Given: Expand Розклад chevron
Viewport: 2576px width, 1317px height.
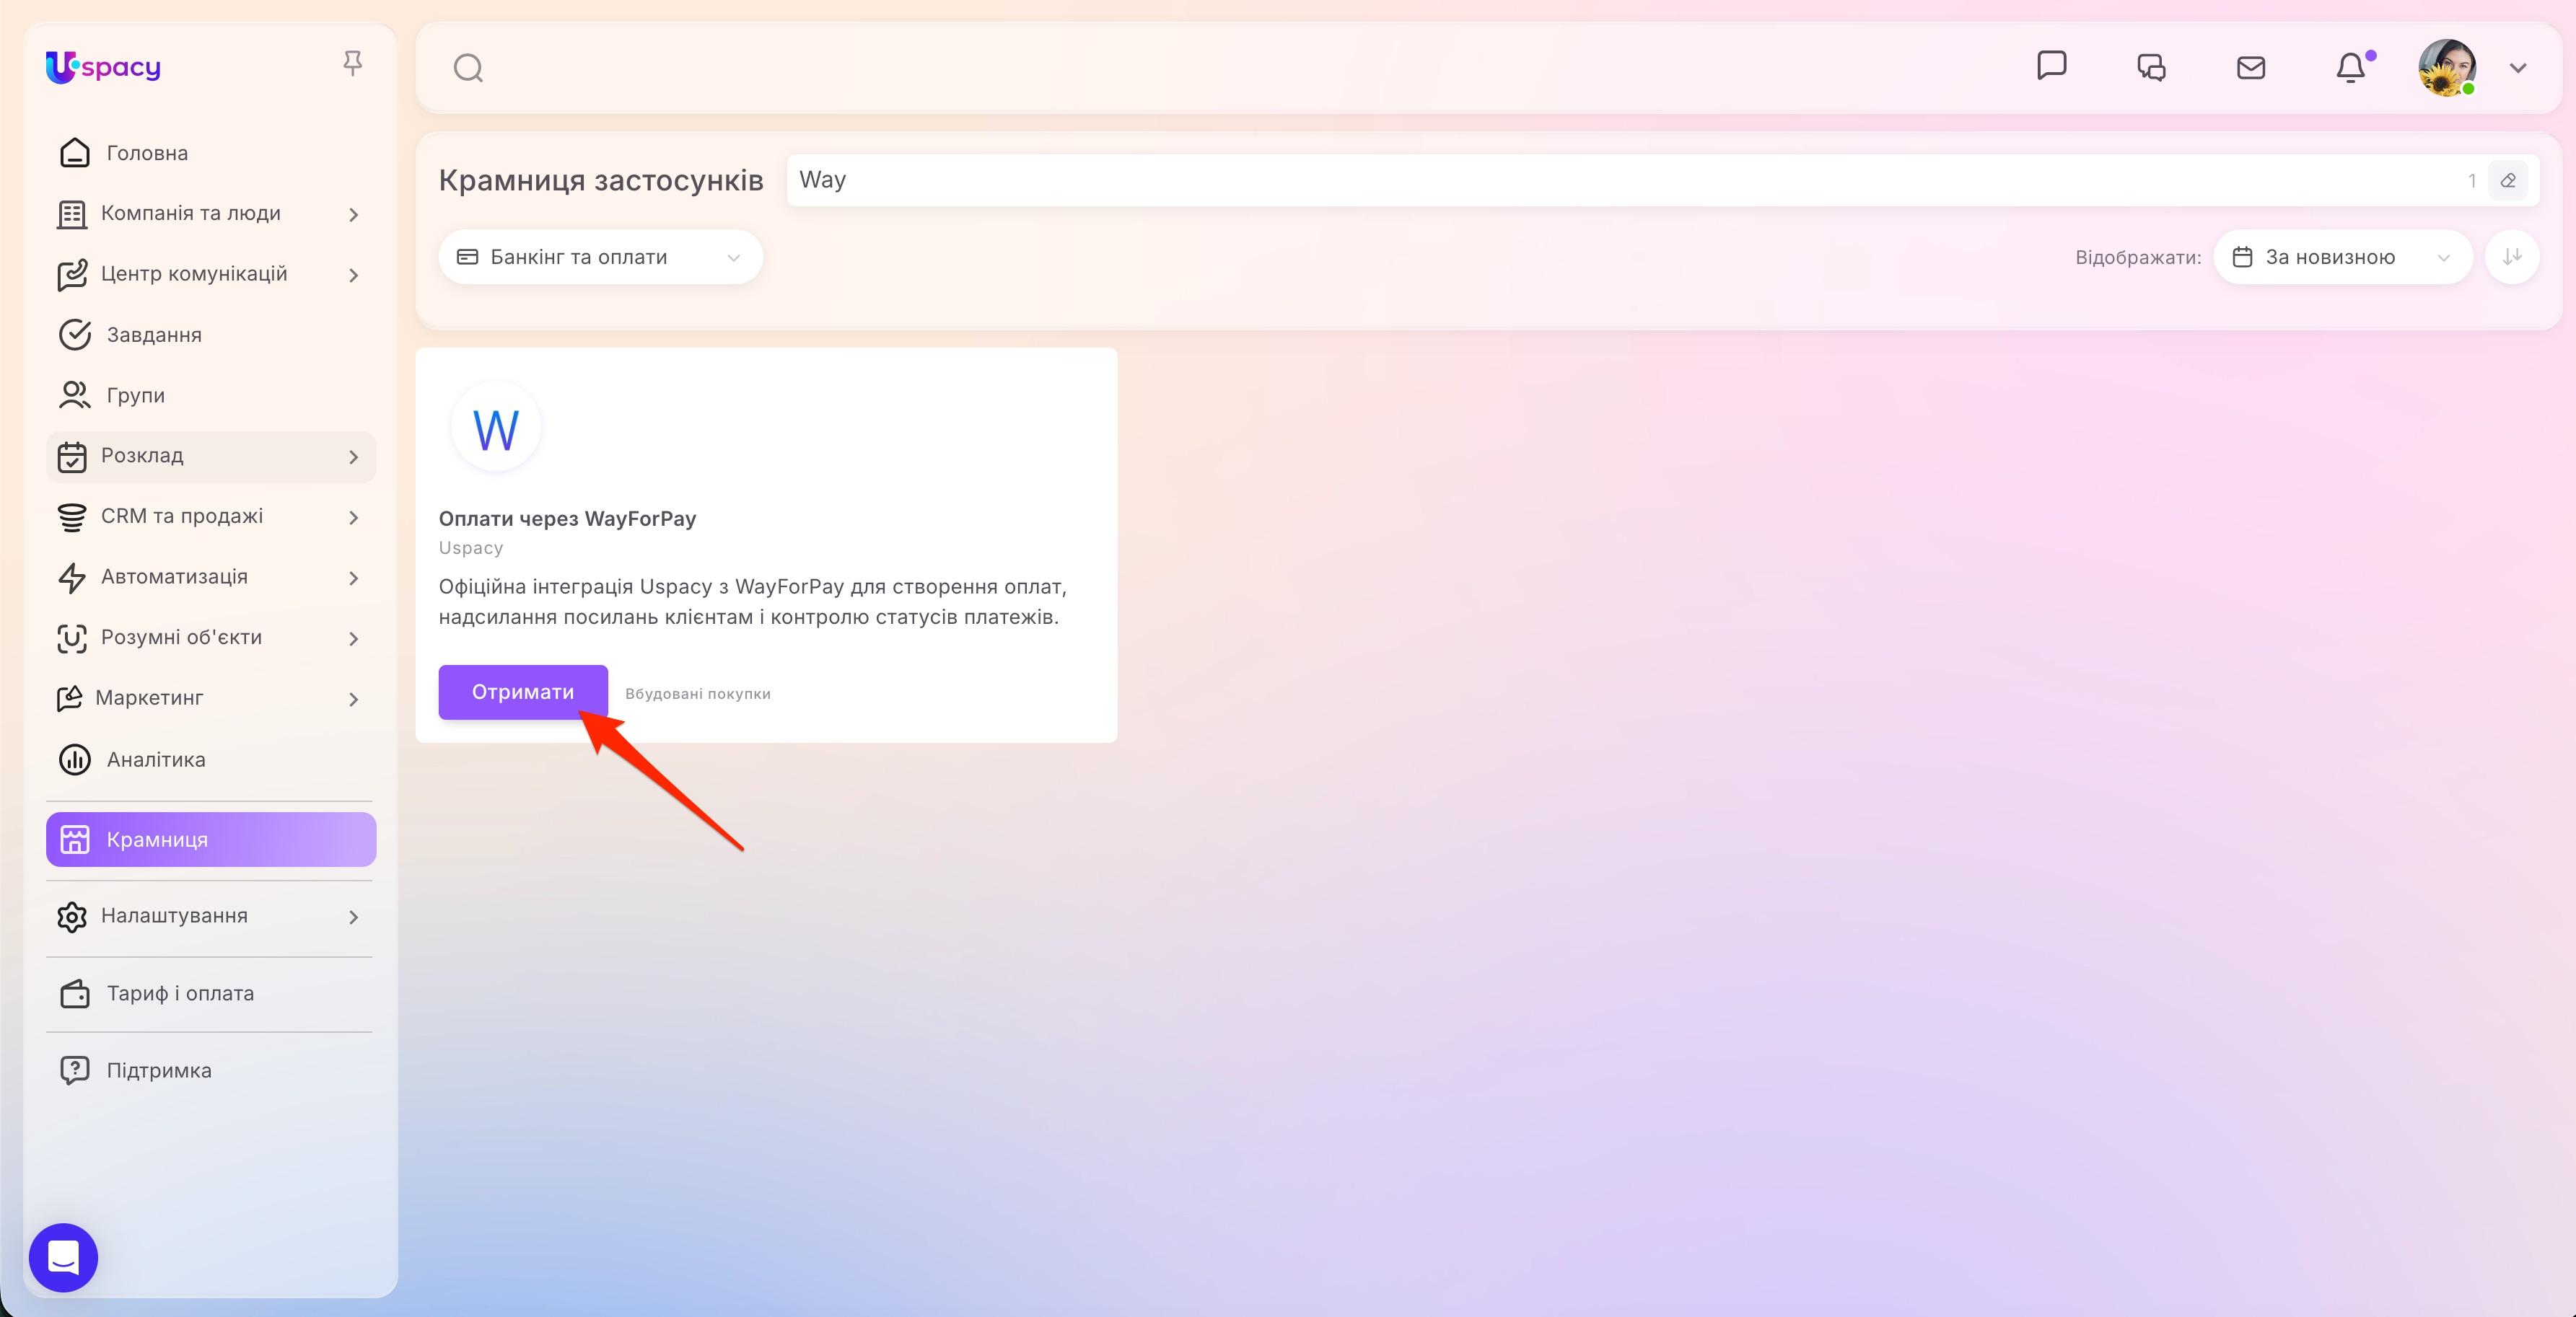Looking at the screenshot, I should pyautogui.click(x=353, y=457).
